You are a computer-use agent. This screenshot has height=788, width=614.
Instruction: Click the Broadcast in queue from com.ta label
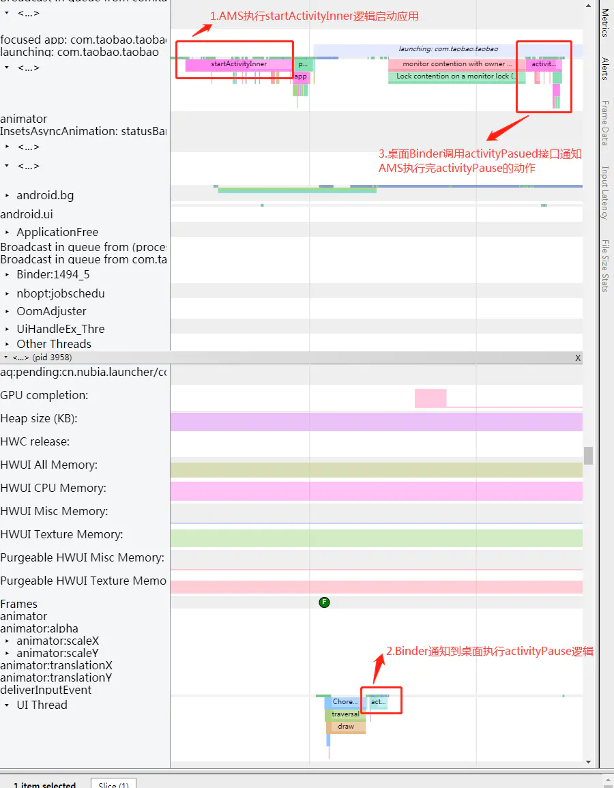click(x=83, y=259)
